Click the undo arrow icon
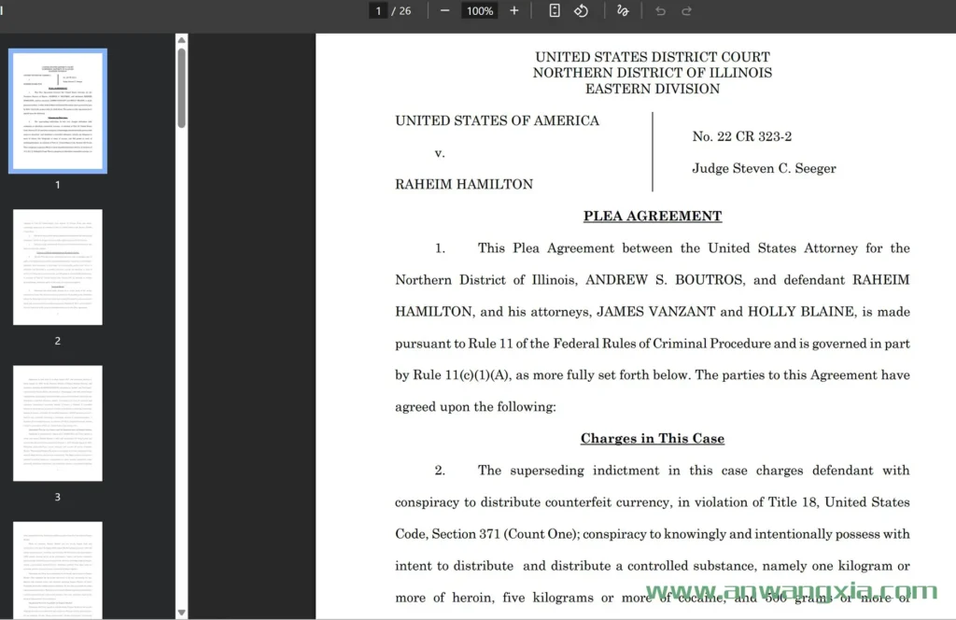 (x=660, y=11)
